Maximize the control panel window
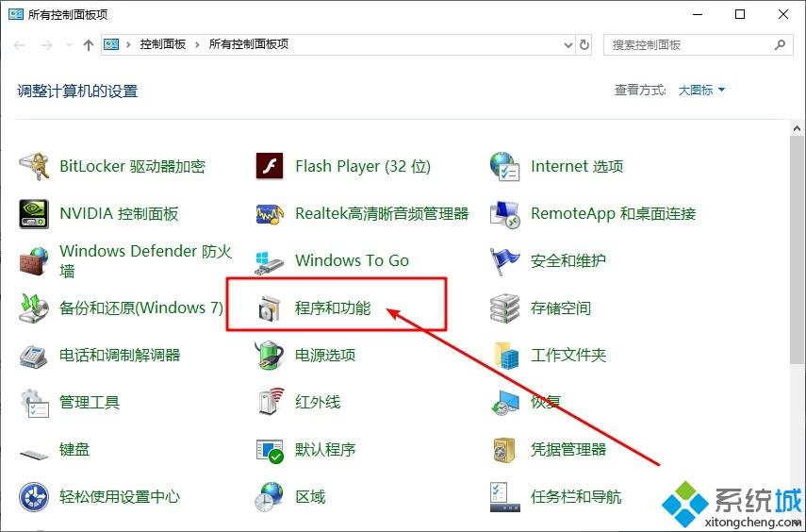Screen dimensions: 806x532 click(740, 14)
